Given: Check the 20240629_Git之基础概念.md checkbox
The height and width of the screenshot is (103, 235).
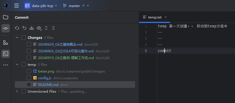Looking at the screenshot, I should click(x=29, y=44).
